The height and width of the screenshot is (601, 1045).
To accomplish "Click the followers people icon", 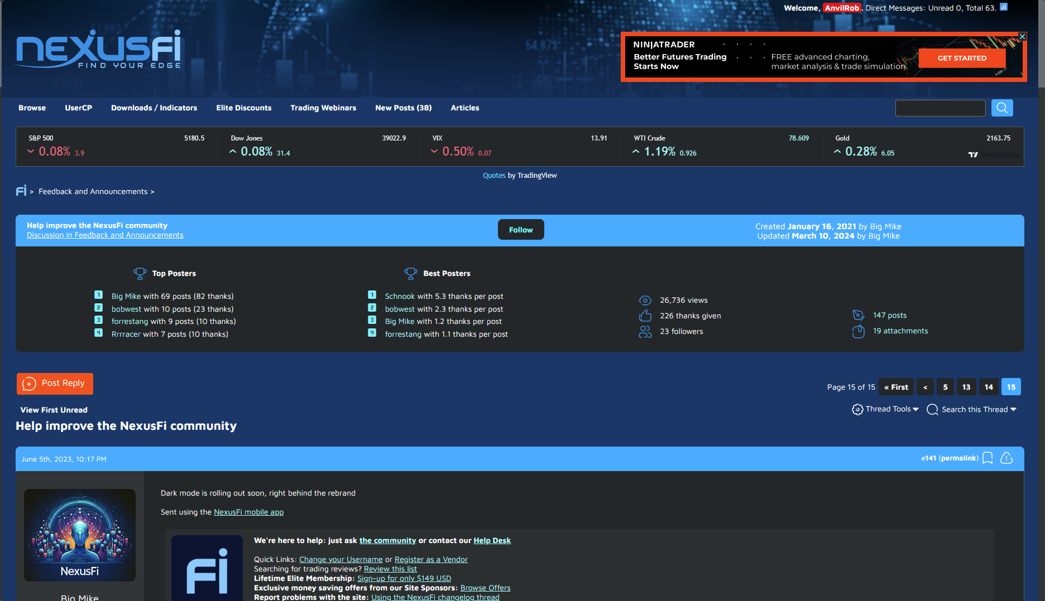I will [x=645, y=332].
